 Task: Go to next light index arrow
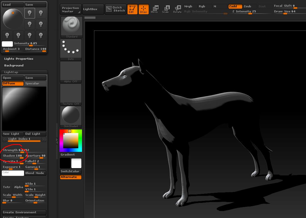pyautogui.click(x=44, y=139)
